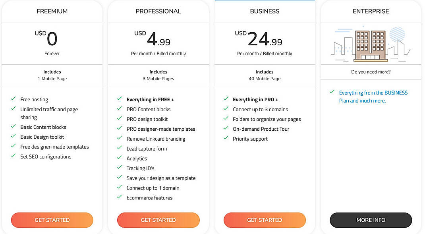This screenshot has height=234, width=425.
Task: Click the checkmark beside Remove Linkcard branding
Action: tap(119, 139)
